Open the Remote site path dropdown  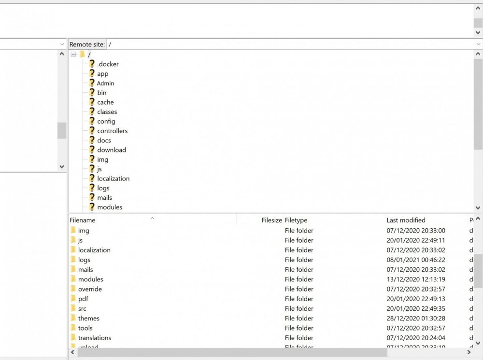[x=478, y=44]
